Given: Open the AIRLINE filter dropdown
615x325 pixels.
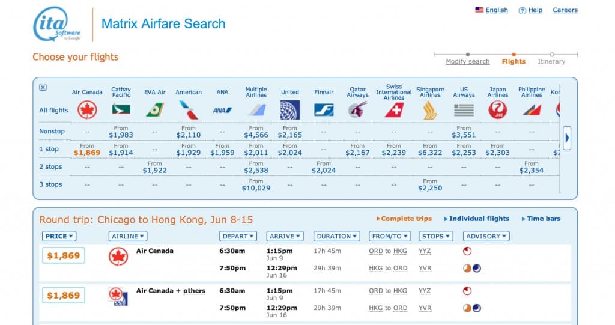Looking at the screenshot, I should [128, 236].
